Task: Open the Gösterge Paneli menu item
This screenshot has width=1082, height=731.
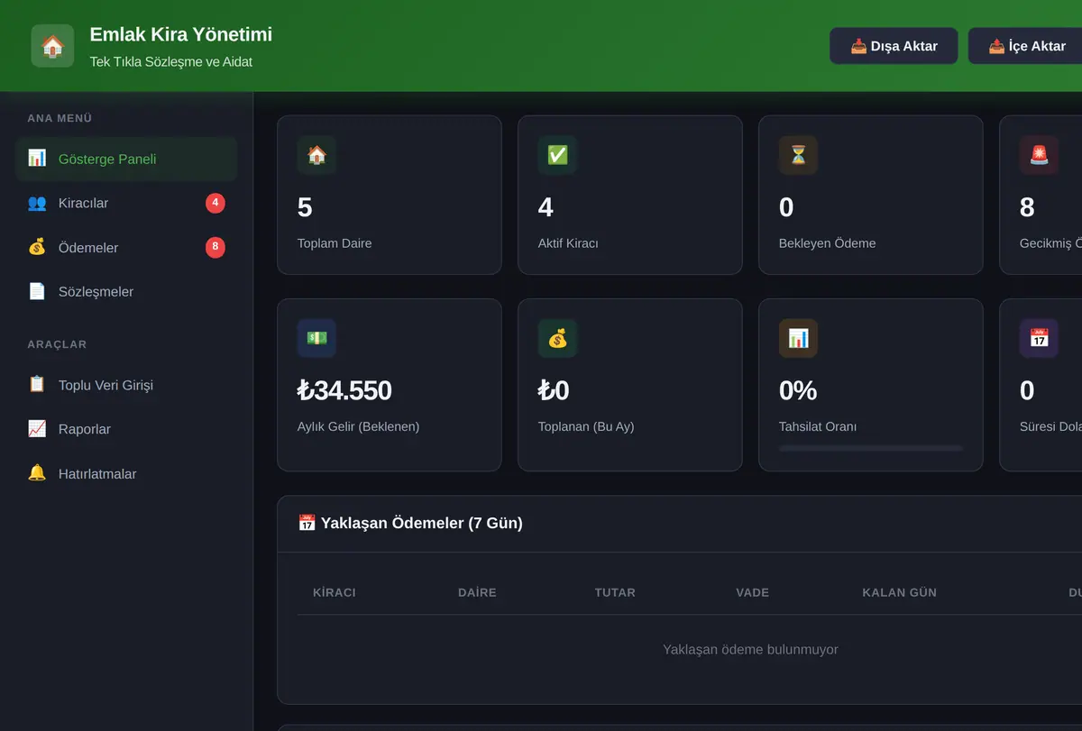Action: pos(127,159)
